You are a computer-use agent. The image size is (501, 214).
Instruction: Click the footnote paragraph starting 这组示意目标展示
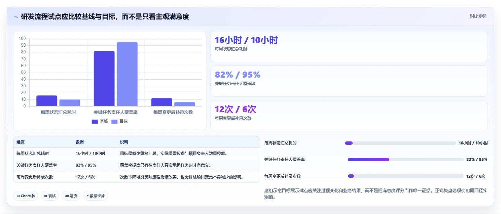pos(376,194)
